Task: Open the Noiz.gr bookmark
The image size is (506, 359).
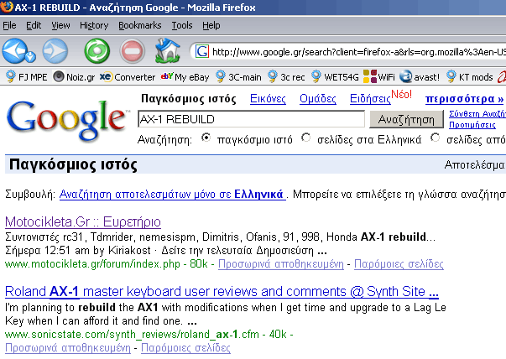Action: (x=75, y=77)
